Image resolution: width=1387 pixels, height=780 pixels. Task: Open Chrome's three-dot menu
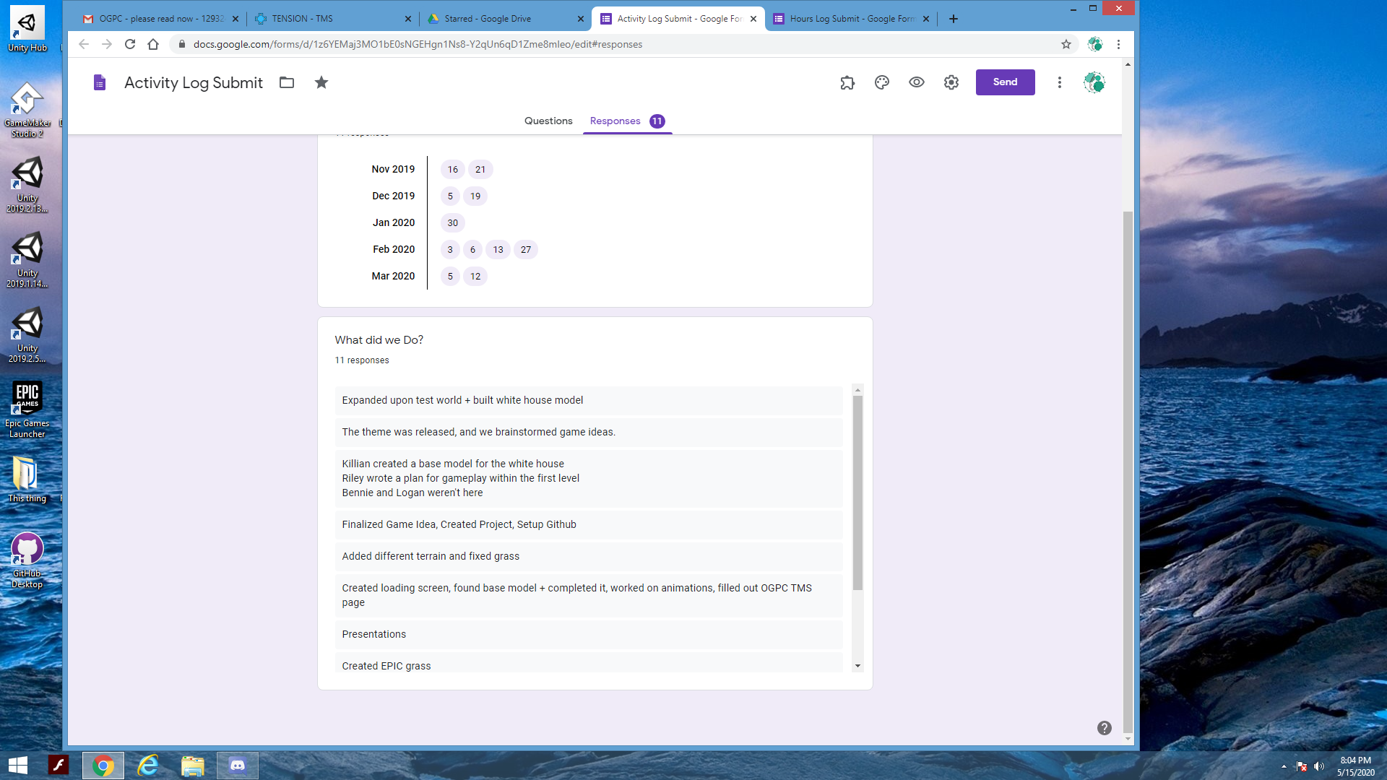click(x=1118, y=44)
